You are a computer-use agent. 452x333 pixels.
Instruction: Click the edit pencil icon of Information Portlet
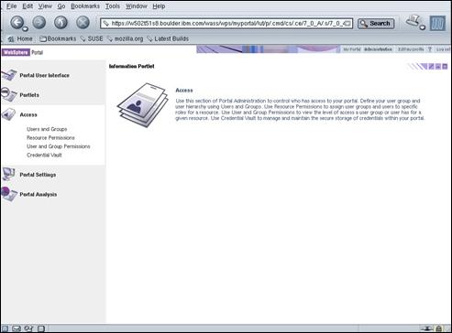coord(431,66)
